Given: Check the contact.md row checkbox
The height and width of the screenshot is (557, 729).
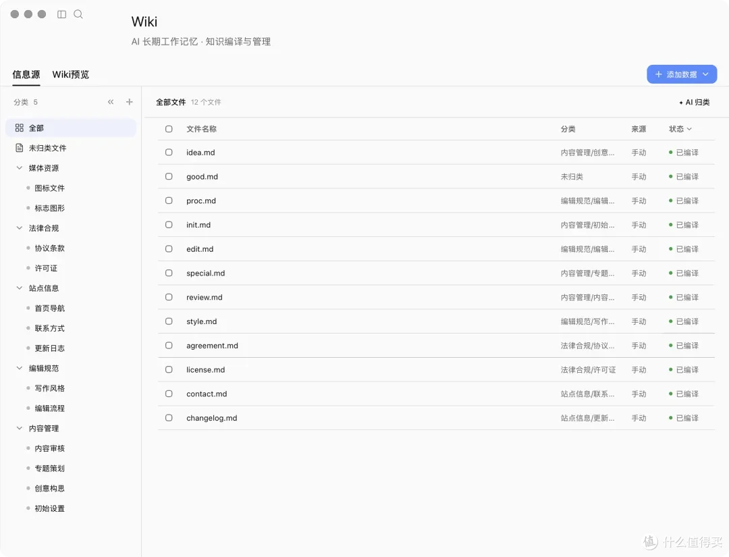Looking at the screenshot, I should coord(169,394).
